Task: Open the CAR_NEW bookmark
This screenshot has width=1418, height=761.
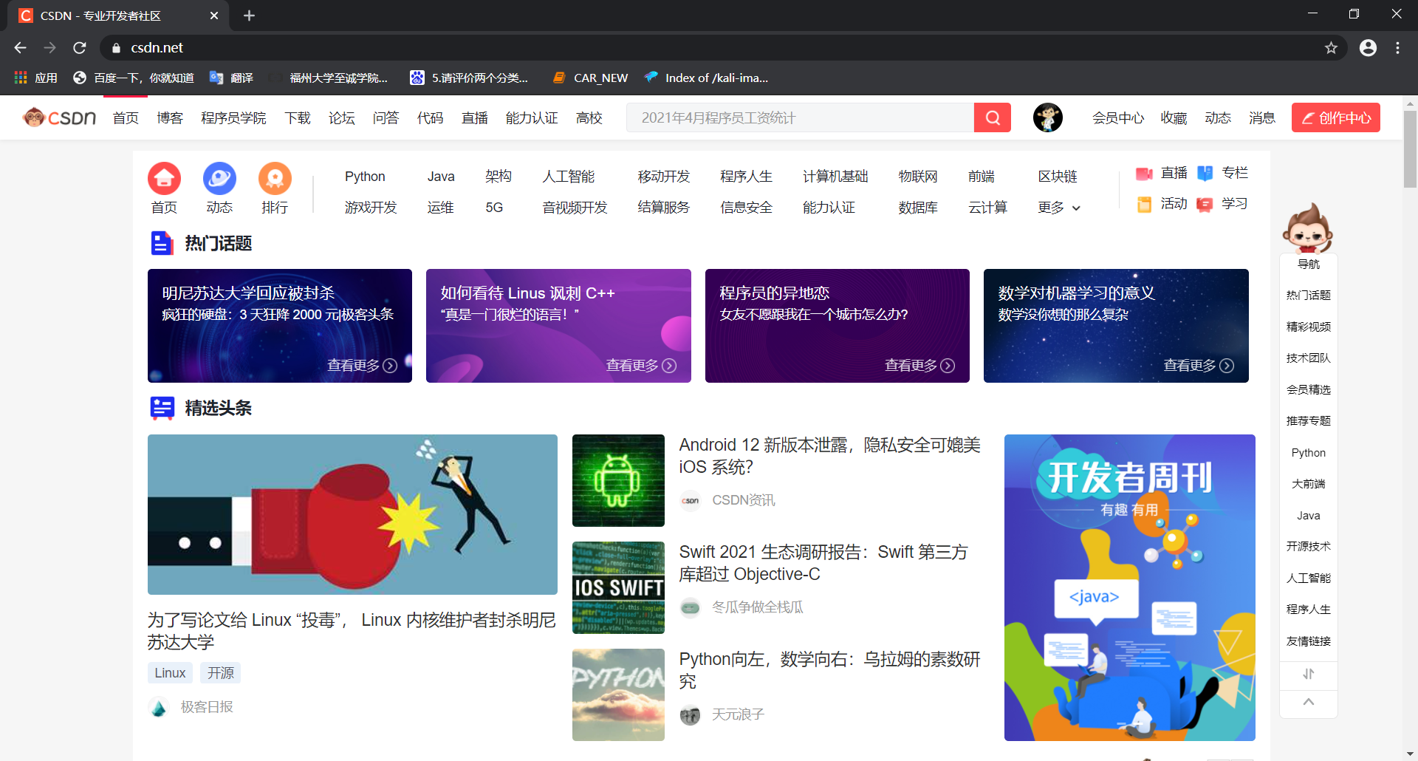Action: point(591,78)
